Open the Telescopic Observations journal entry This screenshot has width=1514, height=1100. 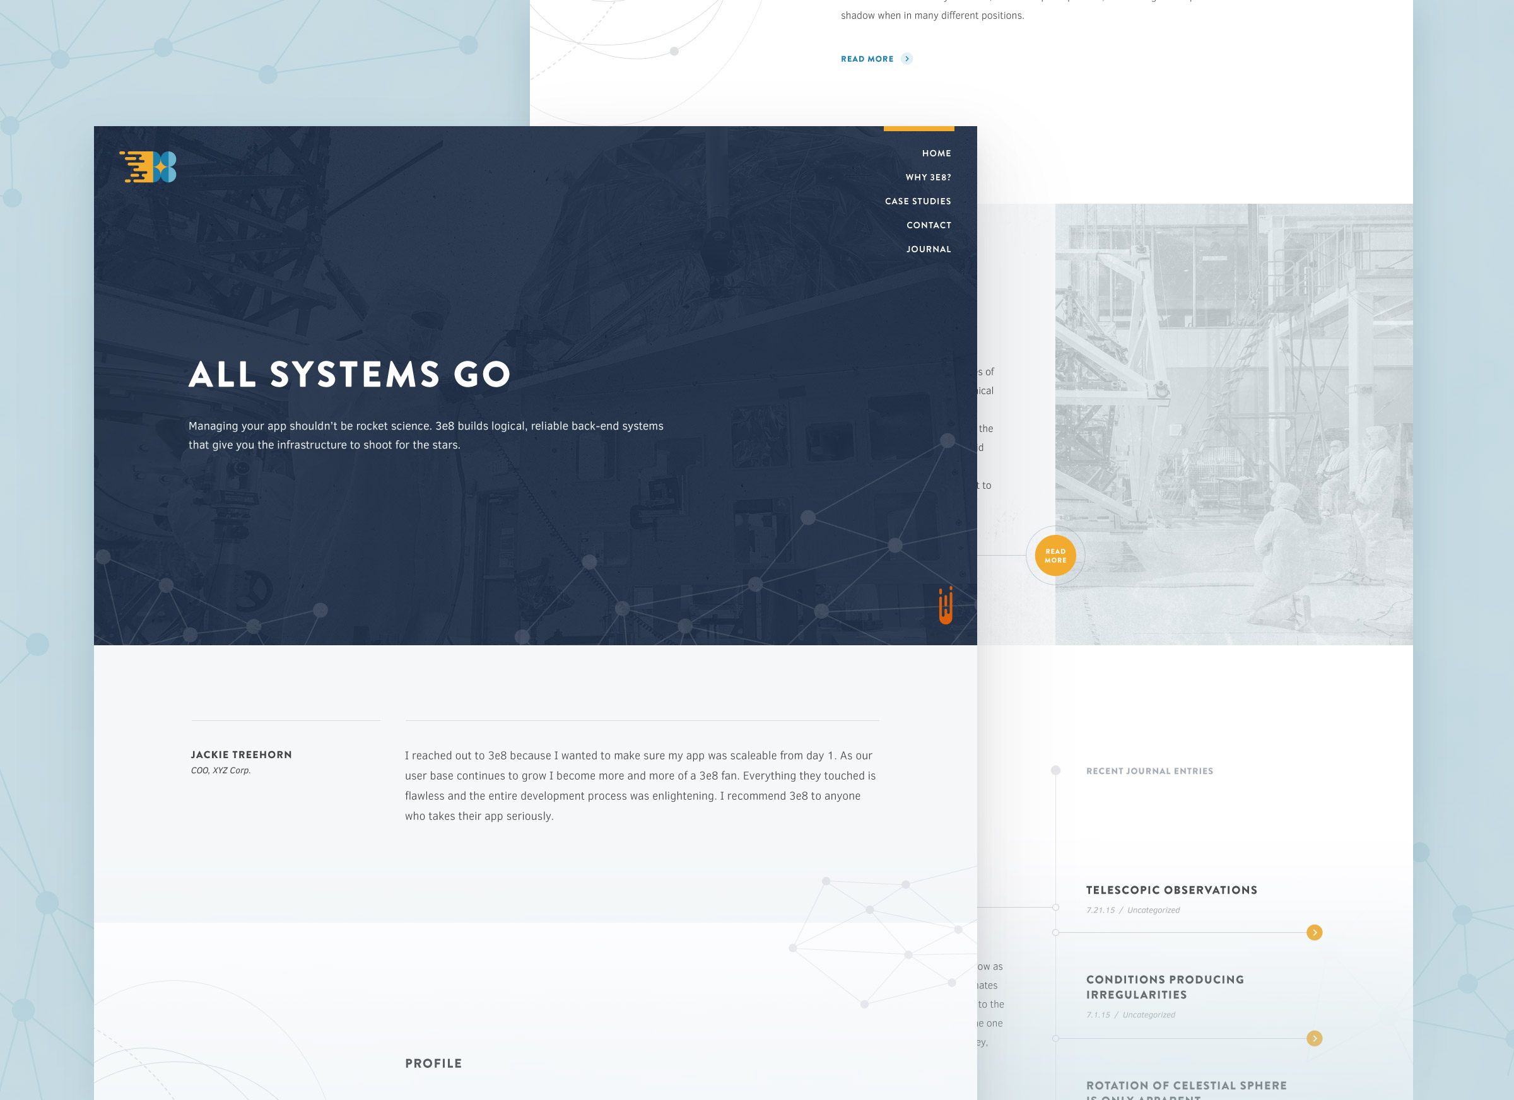point(1171,891)
